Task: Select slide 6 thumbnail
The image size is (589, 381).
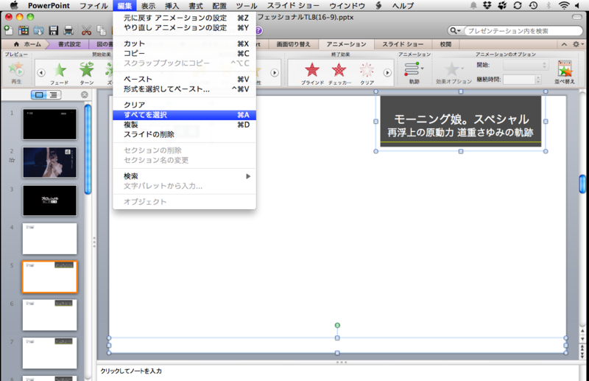Action: (49, 315)
